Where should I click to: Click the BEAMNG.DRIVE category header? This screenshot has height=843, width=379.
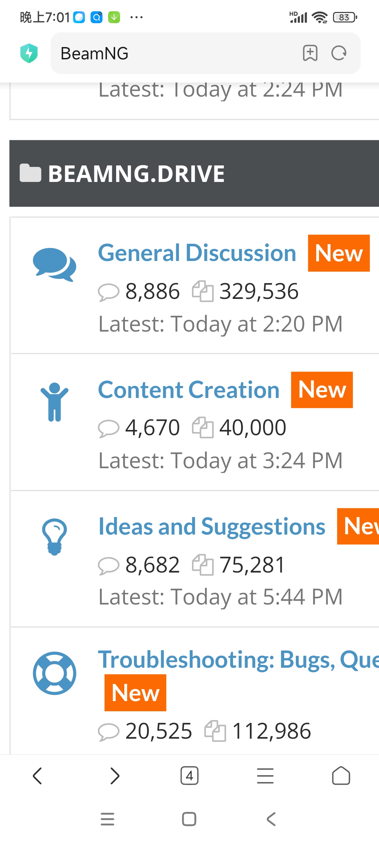tap(194, 174)
